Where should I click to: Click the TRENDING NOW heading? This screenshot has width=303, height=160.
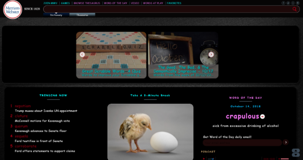[53, 95]
